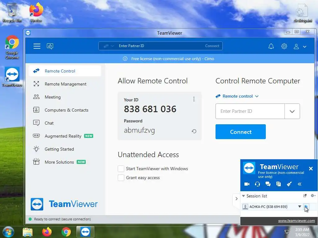Open file transfer box in session panel
Viewport: 318px width, 238px height.
coord(279,184)
